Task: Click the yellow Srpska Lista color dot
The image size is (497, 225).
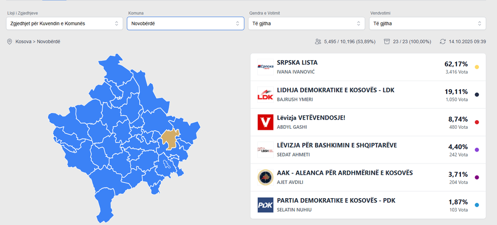Action: click(x=477, y=67)
